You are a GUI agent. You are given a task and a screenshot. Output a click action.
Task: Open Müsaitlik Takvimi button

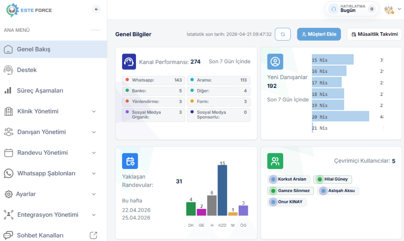374,34
